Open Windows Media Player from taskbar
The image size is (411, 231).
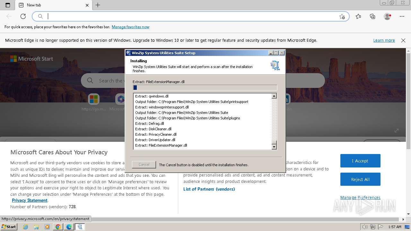[x=47, y=227]
